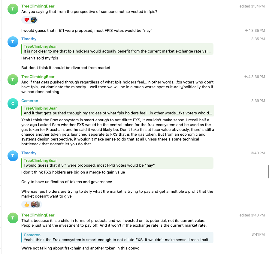The height and width of the screenshot is (254, 269).
Task: Click the Timothy username on the 3:40 PM message
Action: [x=29, y=153]
